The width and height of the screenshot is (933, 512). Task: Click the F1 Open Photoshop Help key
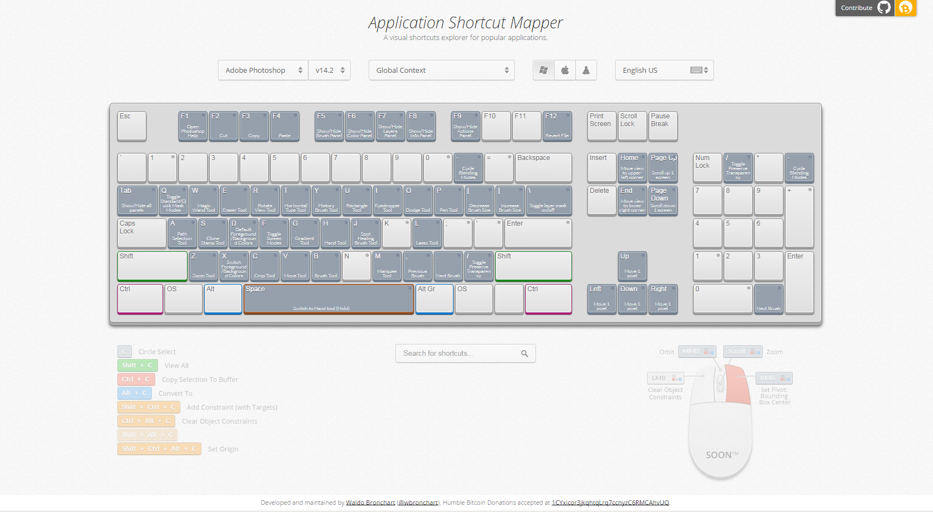tap(193, 126)
